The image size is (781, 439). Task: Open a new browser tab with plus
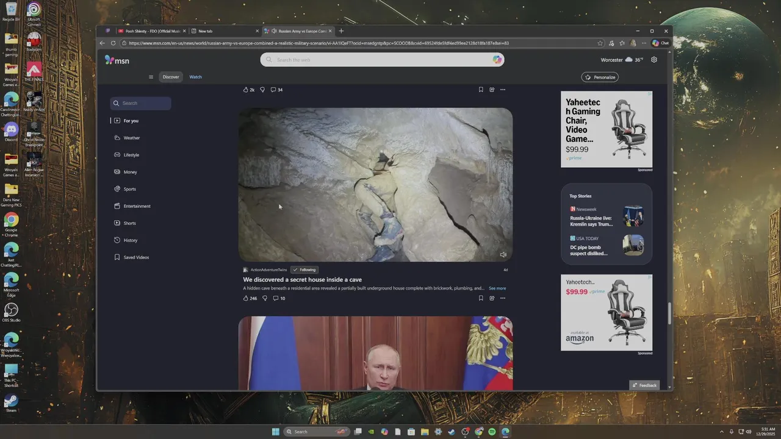click(341, 31)
